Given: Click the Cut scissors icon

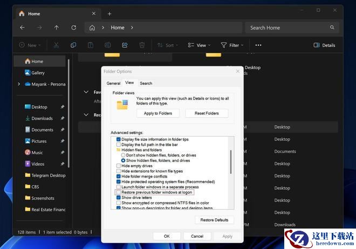Looking at the screenshot, I should click(x=56, y=45).
